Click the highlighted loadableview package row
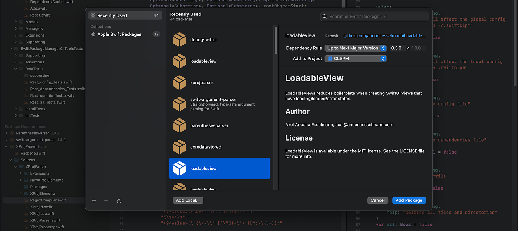Screen dimensions: 518x231 pos(220,168)
